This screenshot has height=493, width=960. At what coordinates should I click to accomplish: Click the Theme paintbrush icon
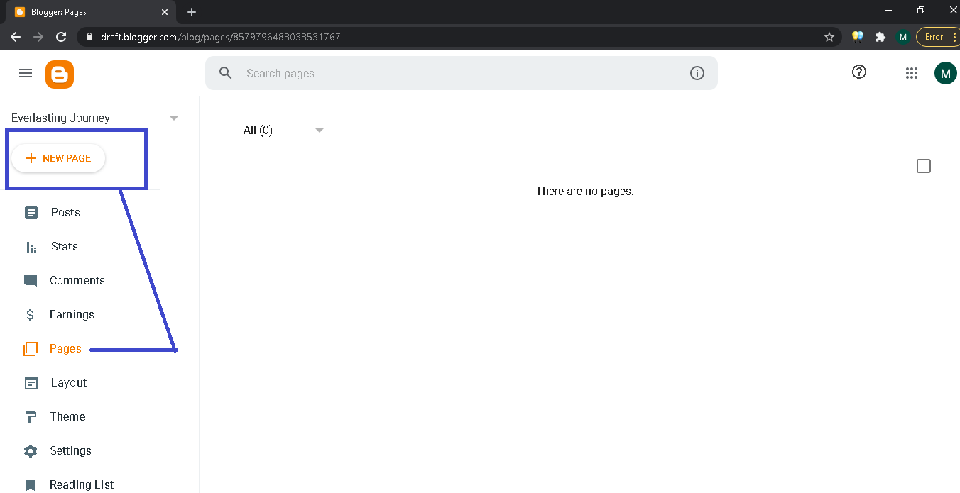pyautogui.click(x=31, y=416)
